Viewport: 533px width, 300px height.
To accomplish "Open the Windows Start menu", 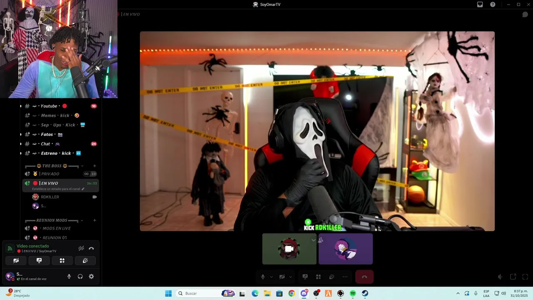I will pos(168,294).
